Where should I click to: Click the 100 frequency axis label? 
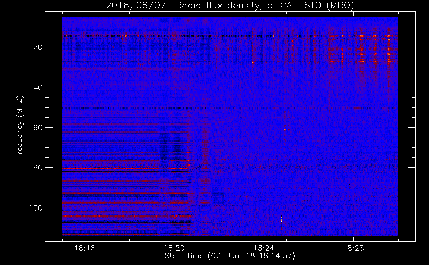tap(36, 208)
